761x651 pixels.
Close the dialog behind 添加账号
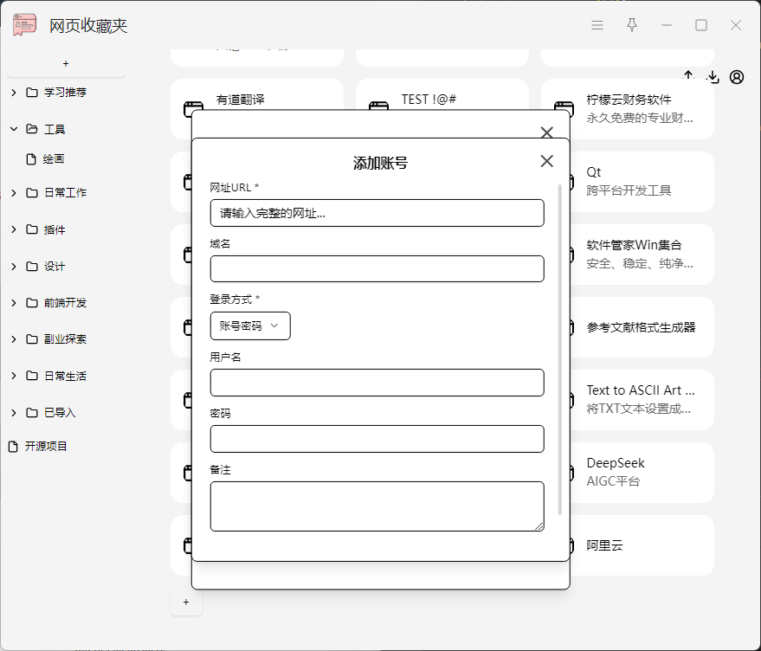(546, 132)
